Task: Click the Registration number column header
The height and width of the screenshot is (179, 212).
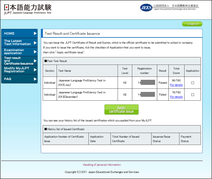Action: coord(144,71)
